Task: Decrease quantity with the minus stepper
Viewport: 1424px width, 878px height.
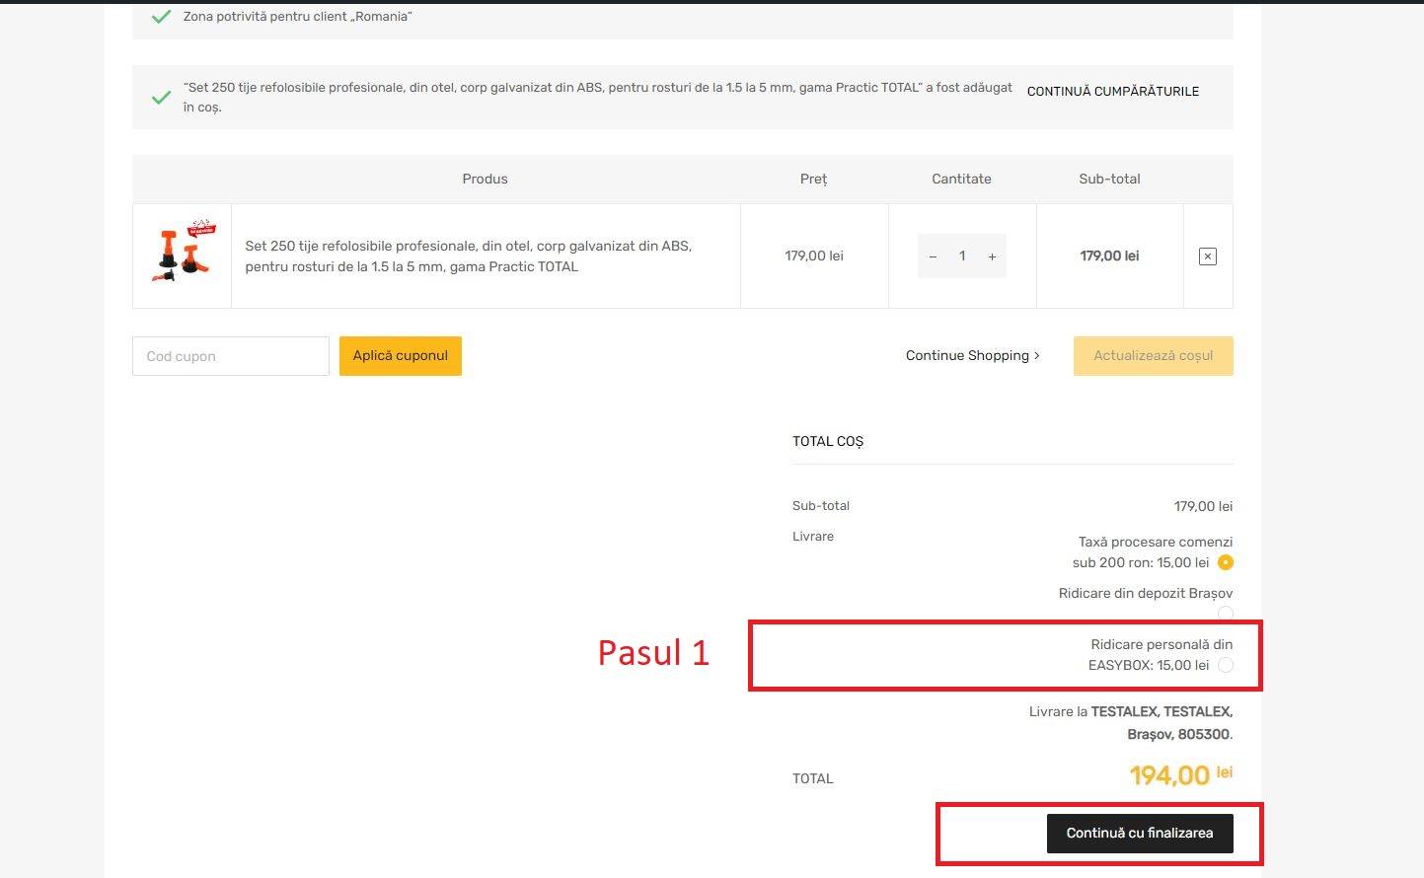Action: [933, 256]
